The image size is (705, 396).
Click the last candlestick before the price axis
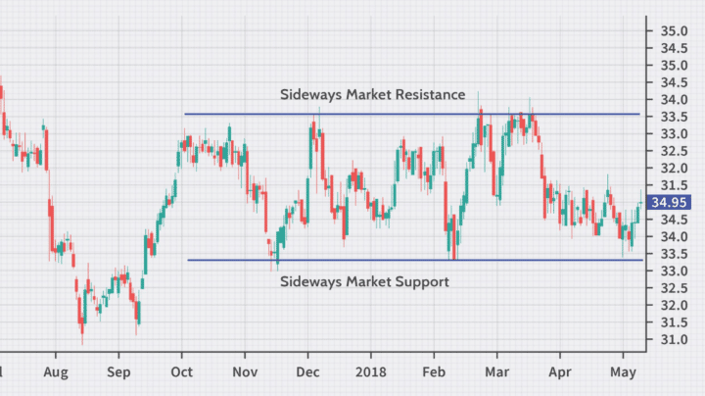pyautogui.click(x=641, y=201)
